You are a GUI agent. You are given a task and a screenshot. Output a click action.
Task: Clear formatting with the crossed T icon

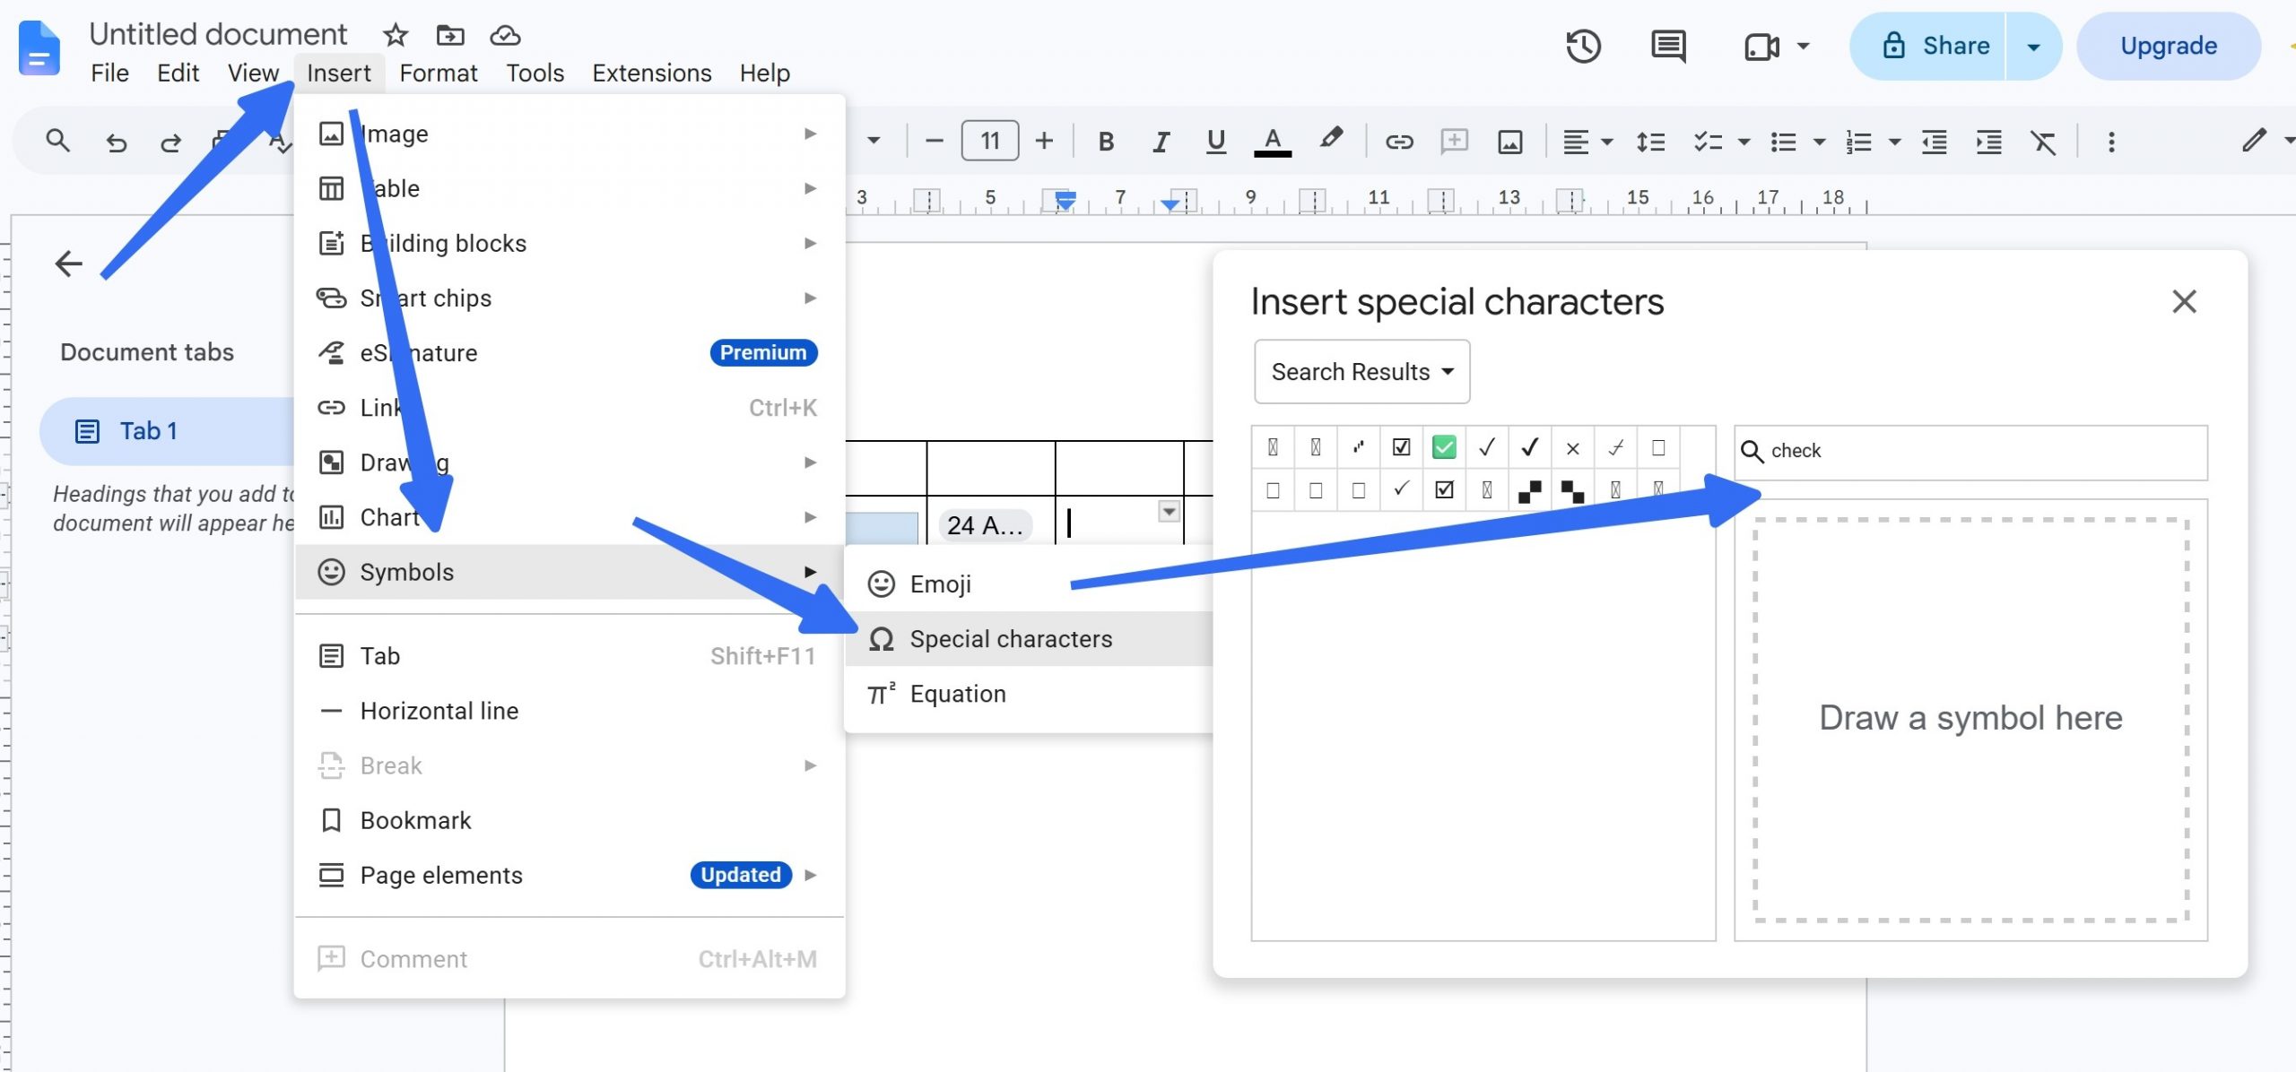[2043, 142]
